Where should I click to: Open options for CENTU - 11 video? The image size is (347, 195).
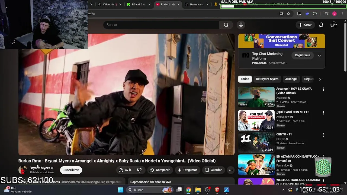(323, 135)
